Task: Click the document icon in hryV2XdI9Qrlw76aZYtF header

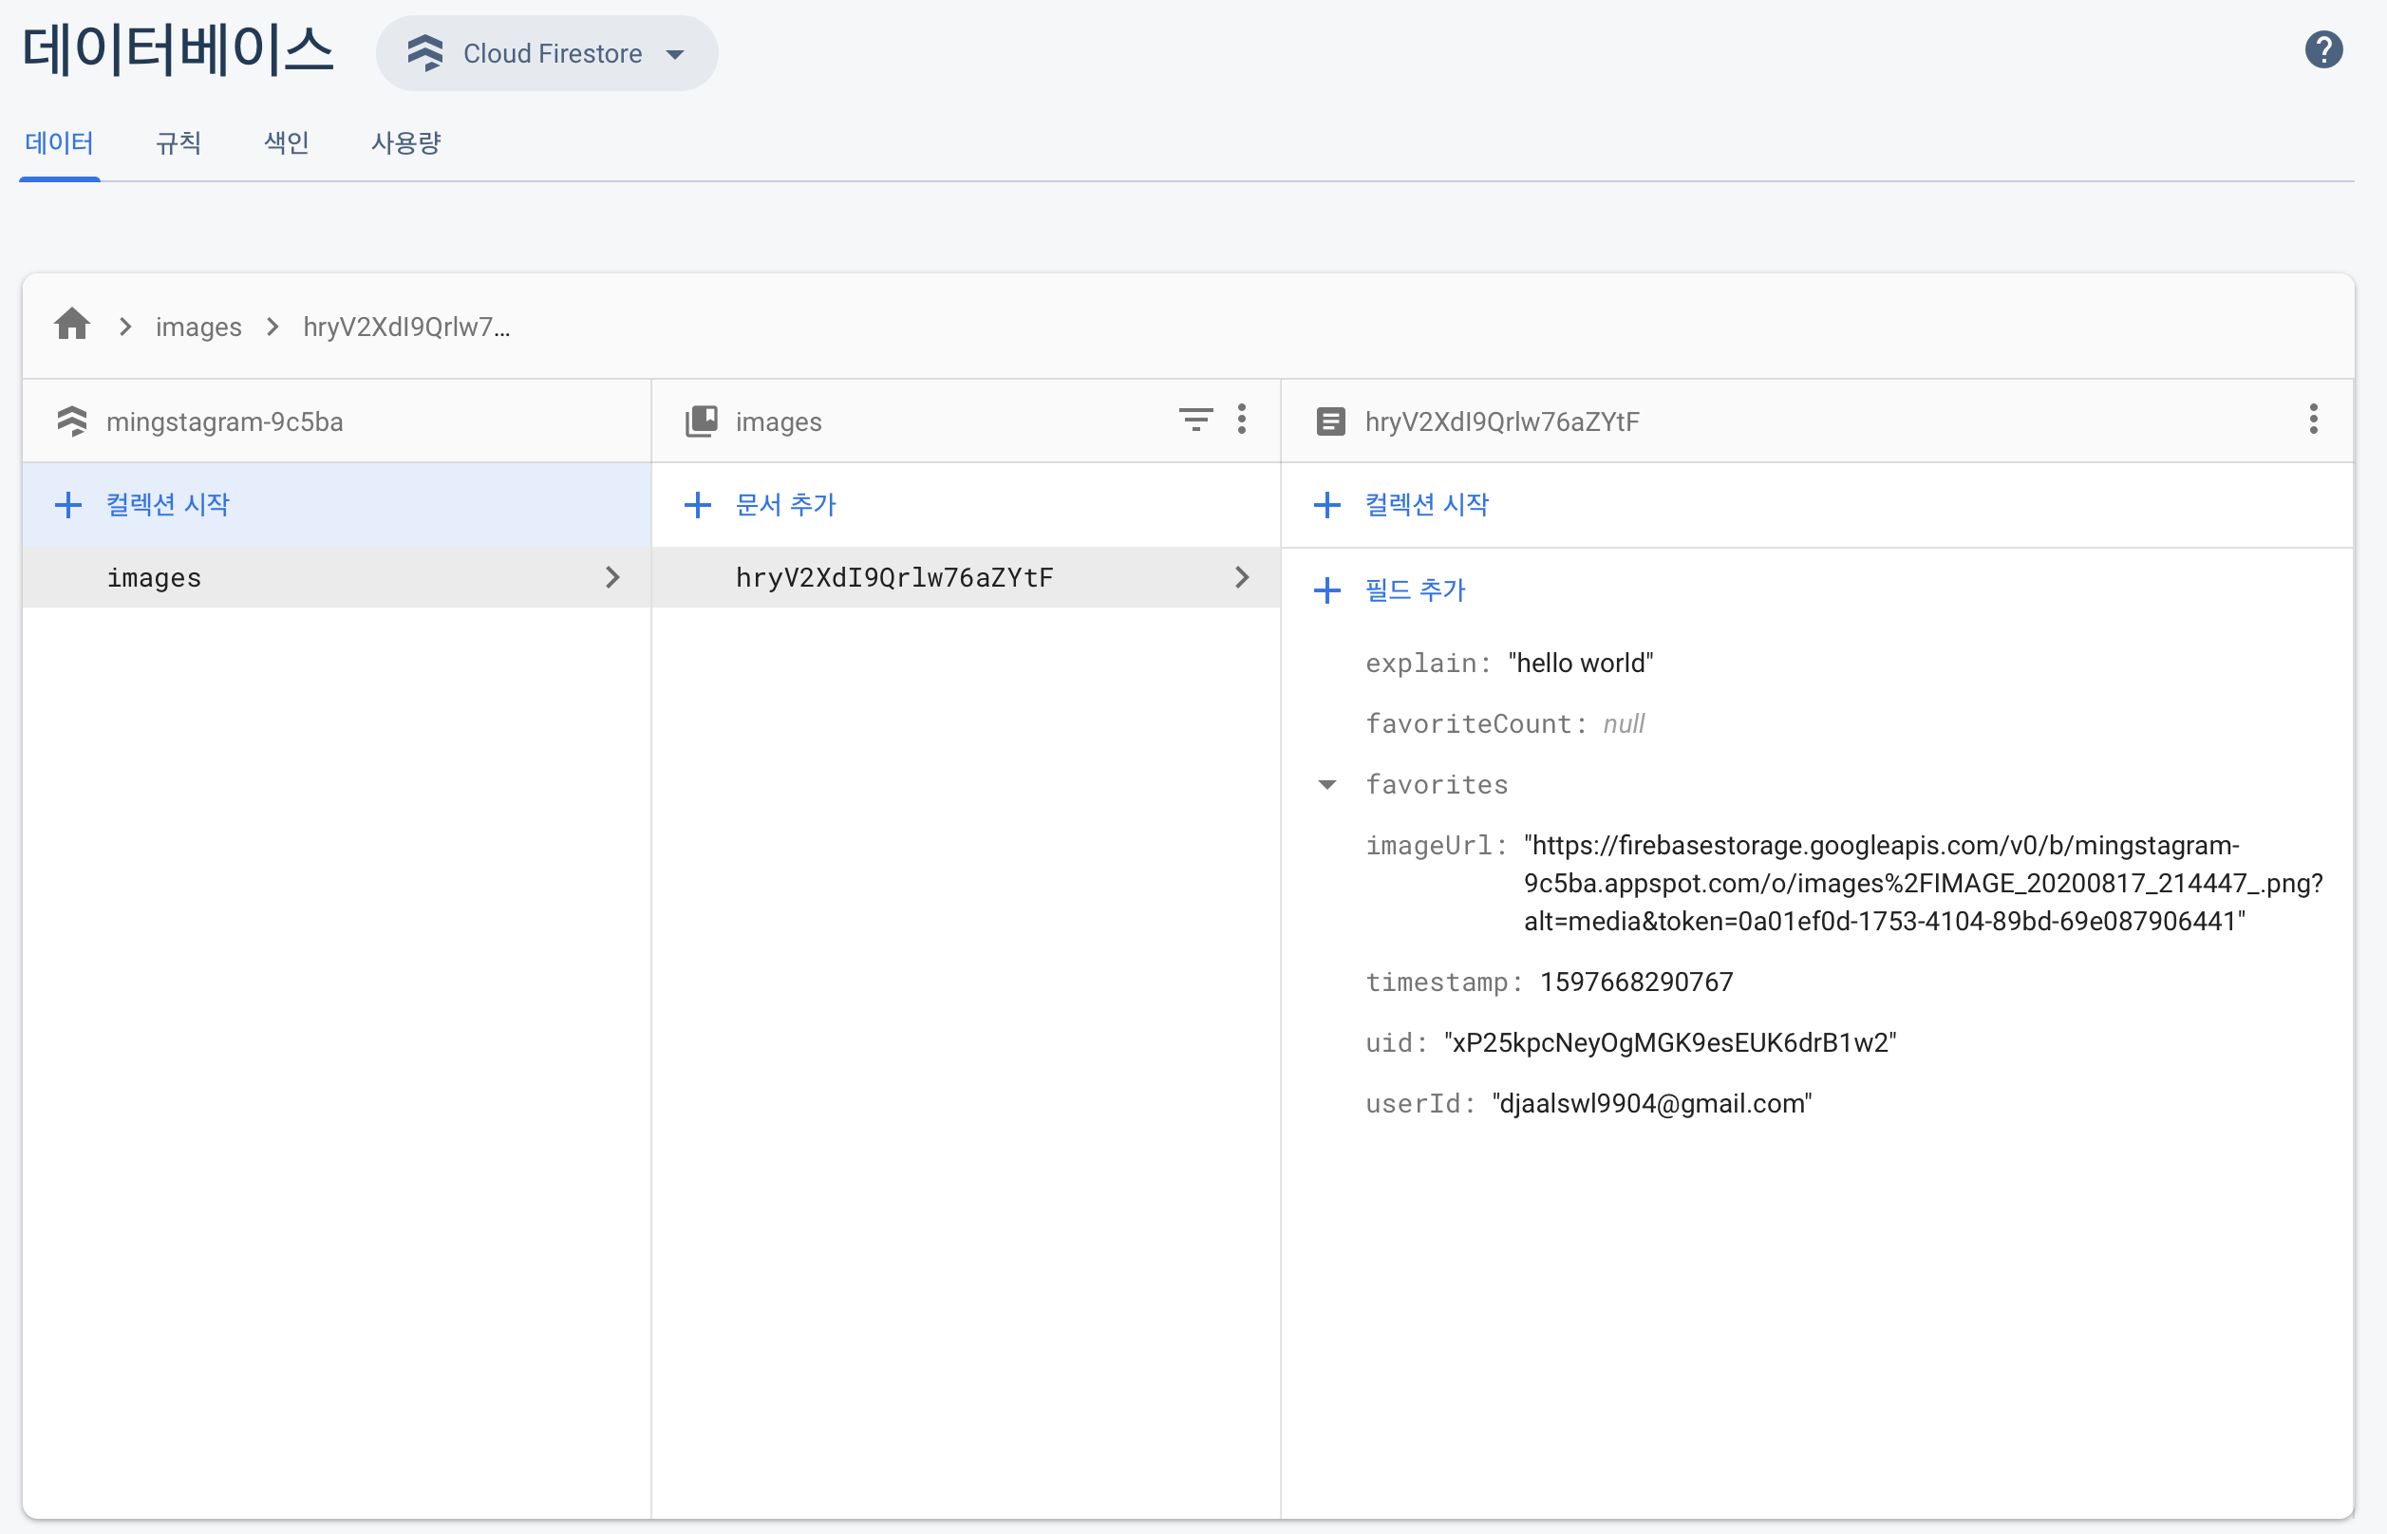Action: 1330,421
